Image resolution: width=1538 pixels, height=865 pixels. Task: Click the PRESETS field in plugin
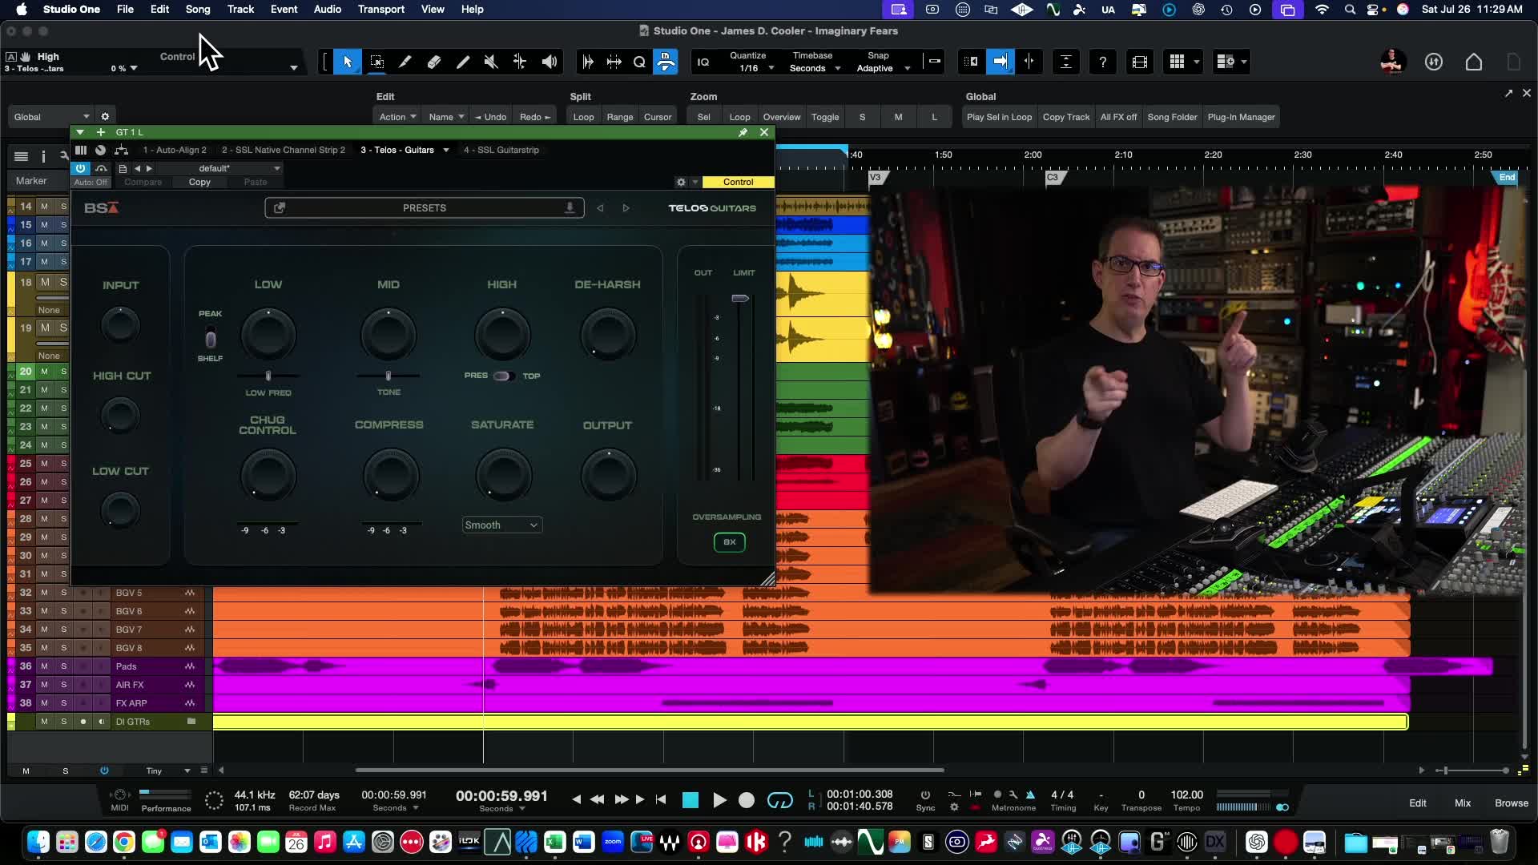coord(425,207)
